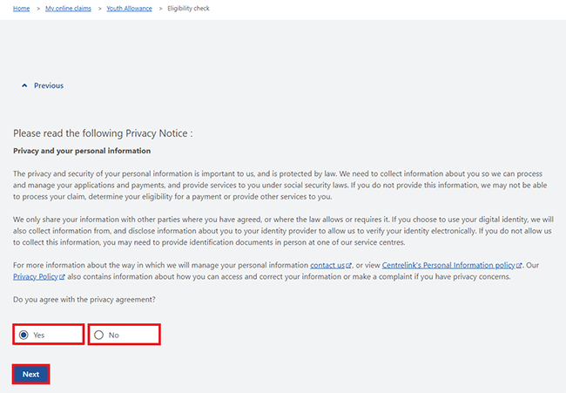Click the No option label text
Viewport: 566px width, 393px height.
[114, 335]
